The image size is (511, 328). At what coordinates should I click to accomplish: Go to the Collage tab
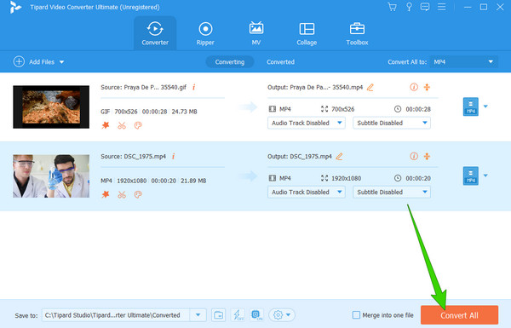click(x=307, y=33)
